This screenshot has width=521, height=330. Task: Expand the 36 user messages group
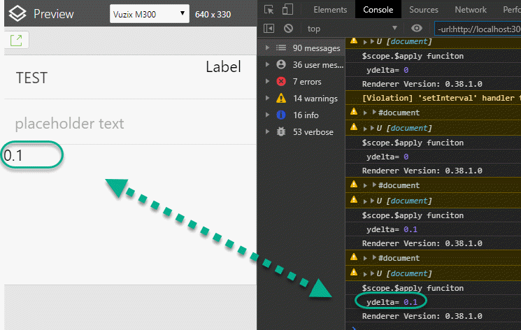(x=267, y=64)
